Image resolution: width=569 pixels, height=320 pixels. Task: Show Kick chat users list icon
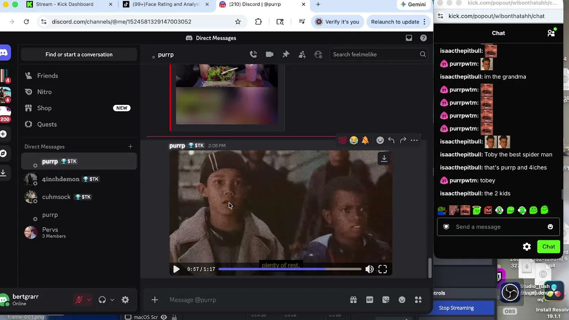[x=551, y=33]
